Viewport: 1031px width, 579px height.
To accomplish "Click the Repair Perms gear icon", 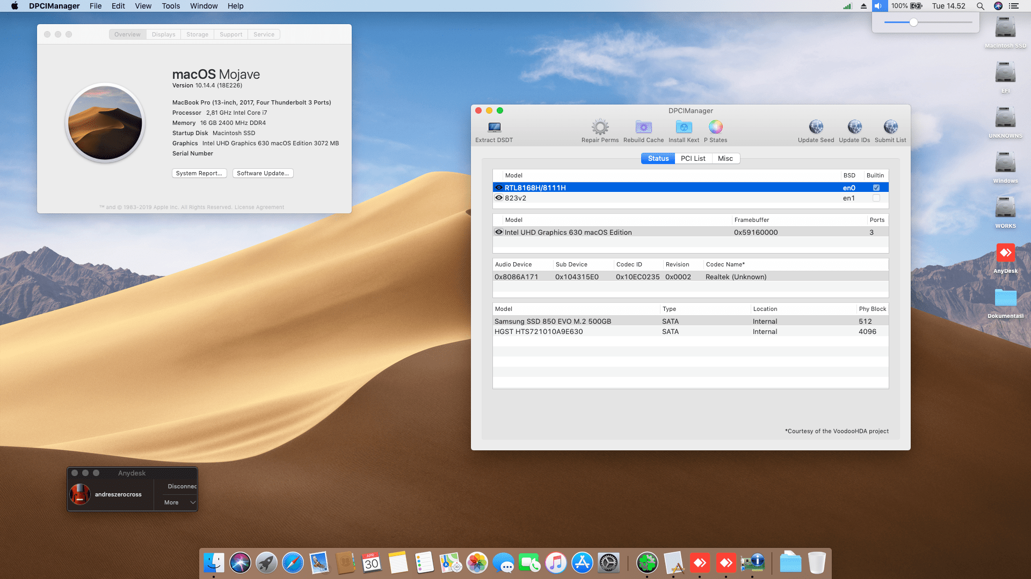I will [x=600, y=127].
